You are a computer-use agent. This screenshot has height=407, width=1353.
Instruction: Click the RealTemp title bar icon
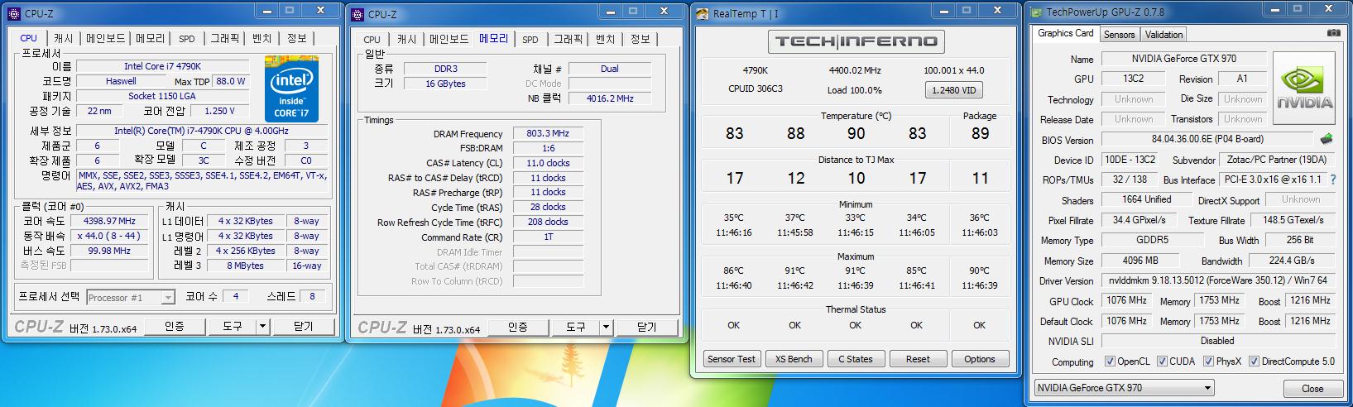[x=703, y=13]
